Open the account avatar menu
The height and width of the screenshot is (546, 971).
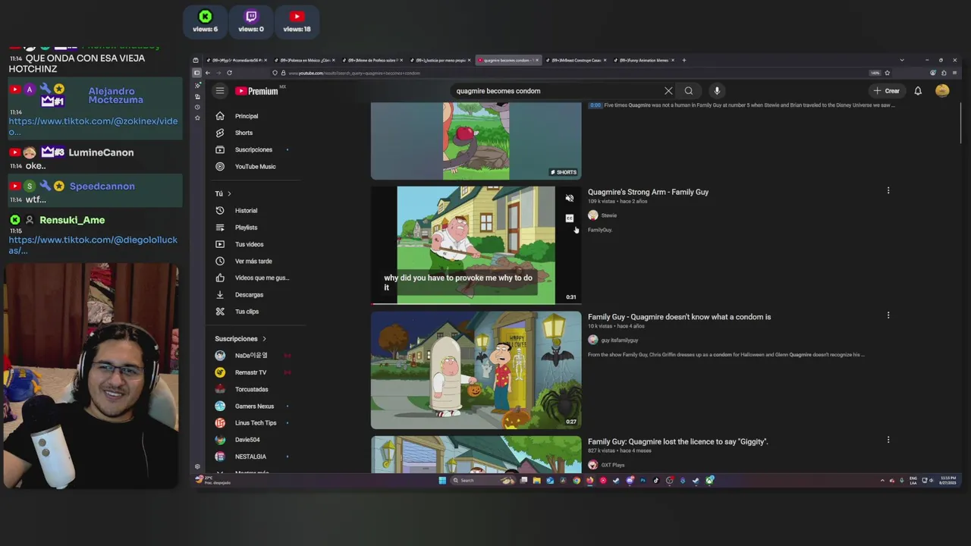[x=942, y=91]
